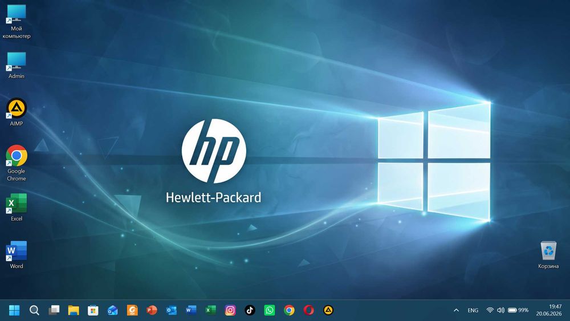
Task: Open classic Outlook on the taskbar
Action: tap(171, 310)
